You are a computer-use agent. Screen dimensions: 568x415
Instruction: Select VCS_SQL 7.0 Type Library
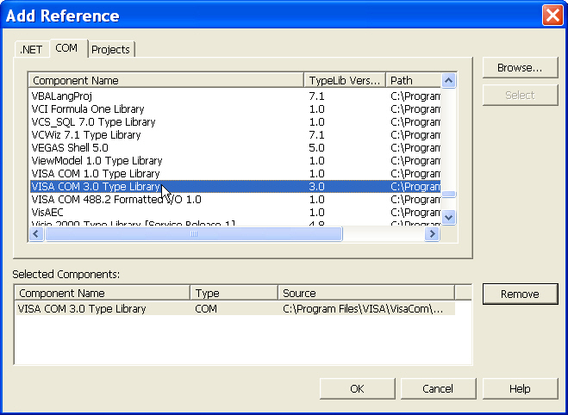coord(235,122)
